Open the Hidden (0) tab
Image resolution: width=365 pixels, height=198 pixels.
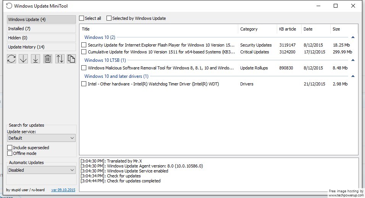tap(41, 38)
